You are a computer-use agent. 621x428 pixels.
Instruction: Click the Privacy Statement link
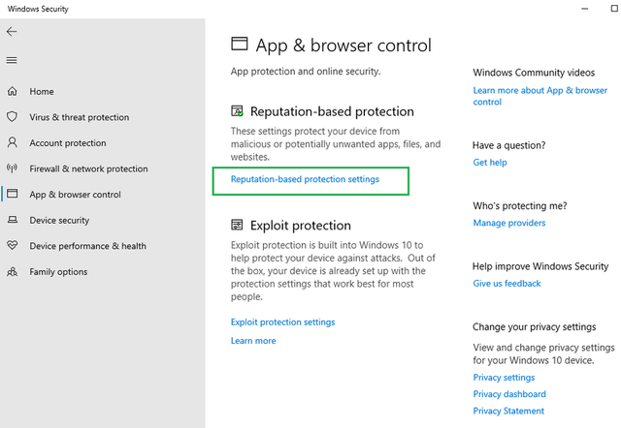[508, 411]
